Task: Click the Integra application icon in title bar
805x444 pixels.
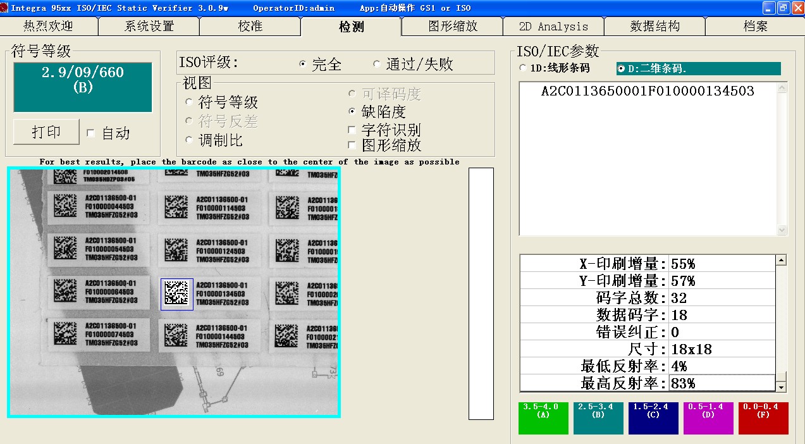Action: click(4, 8)
